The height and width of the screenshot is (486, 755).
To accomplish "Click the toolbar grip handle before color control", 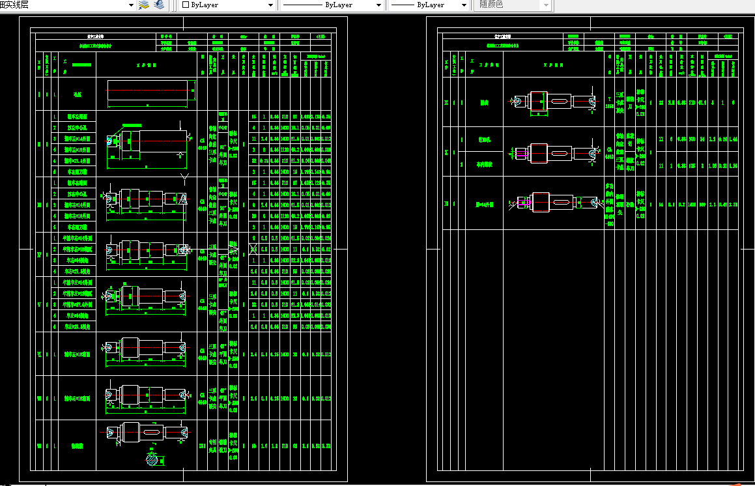I will pyautogui.click(x=174, y=5).
